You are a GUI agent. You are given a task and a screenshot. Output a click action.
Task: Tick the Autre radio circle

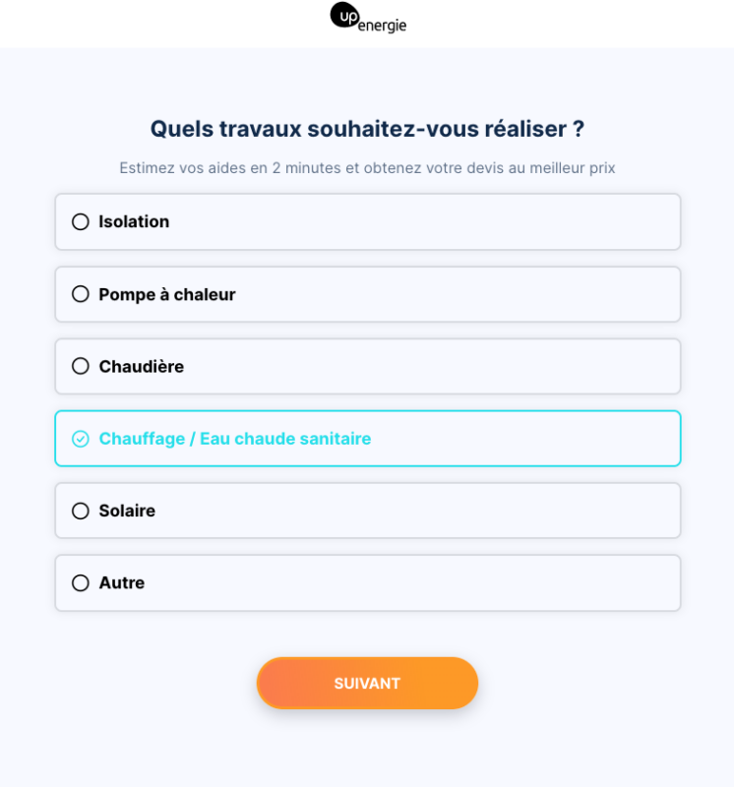81,583
